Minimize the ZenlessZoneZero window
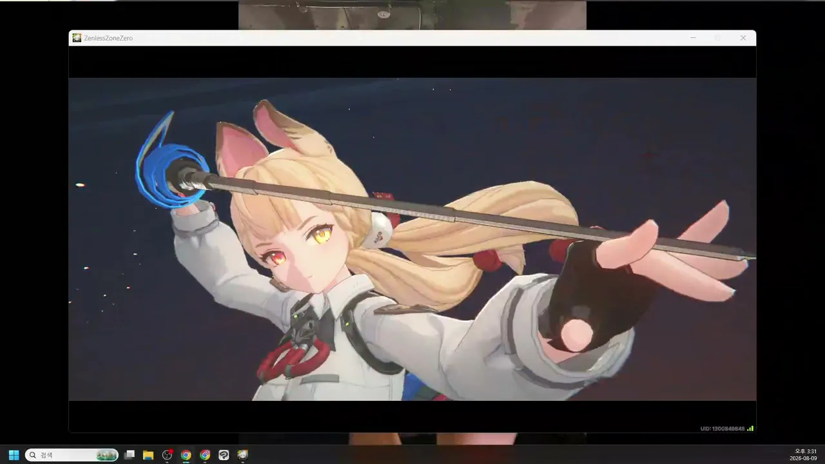This screenshot has width=825, height=464. (x=693, y=38)
